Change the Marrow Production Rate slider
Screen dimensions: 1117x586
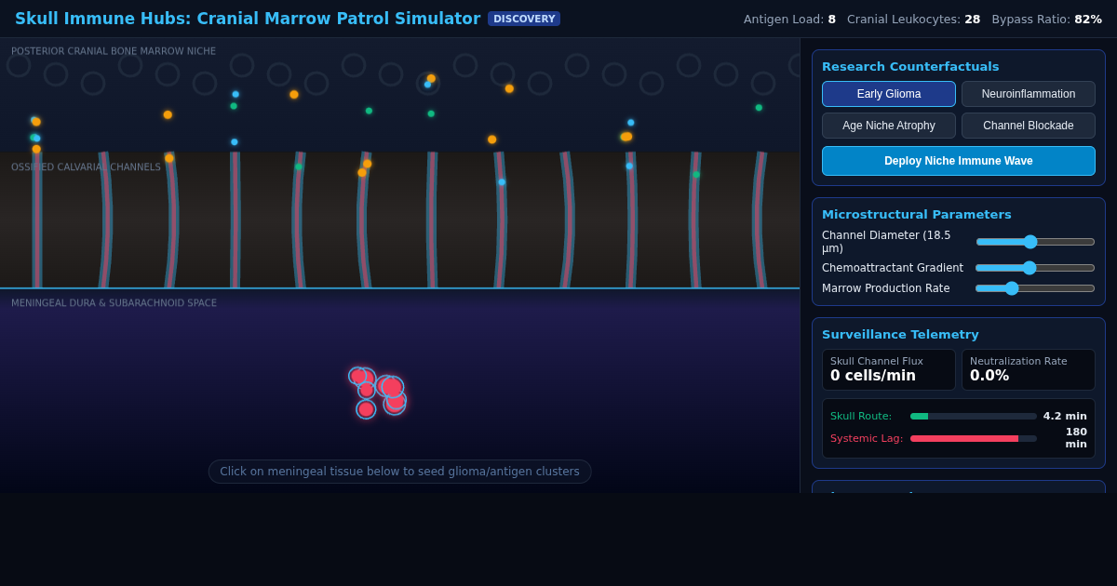click(1035, 288)
